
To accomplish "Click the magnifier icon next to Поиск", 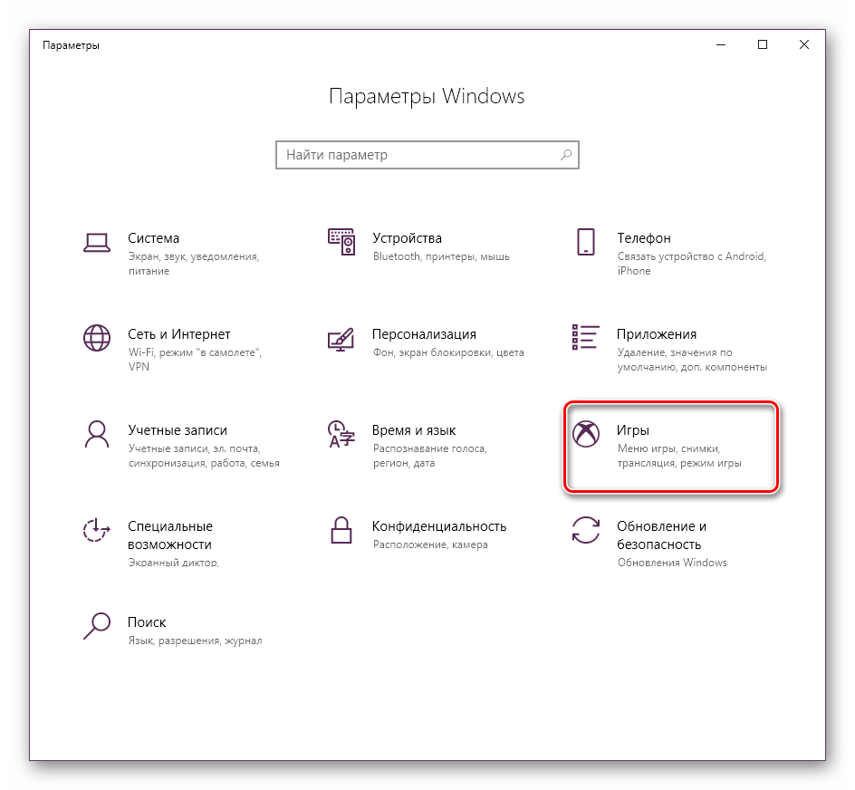I will [x=96, y=626].
